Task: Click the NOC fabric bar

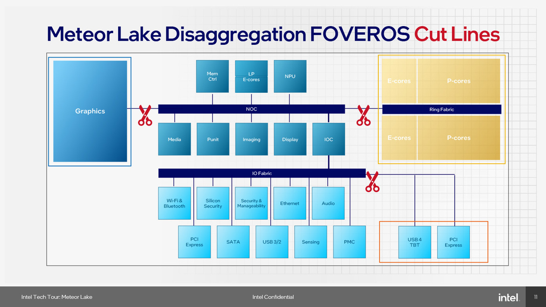Action: pyautogui.click(x=251, y=109)
